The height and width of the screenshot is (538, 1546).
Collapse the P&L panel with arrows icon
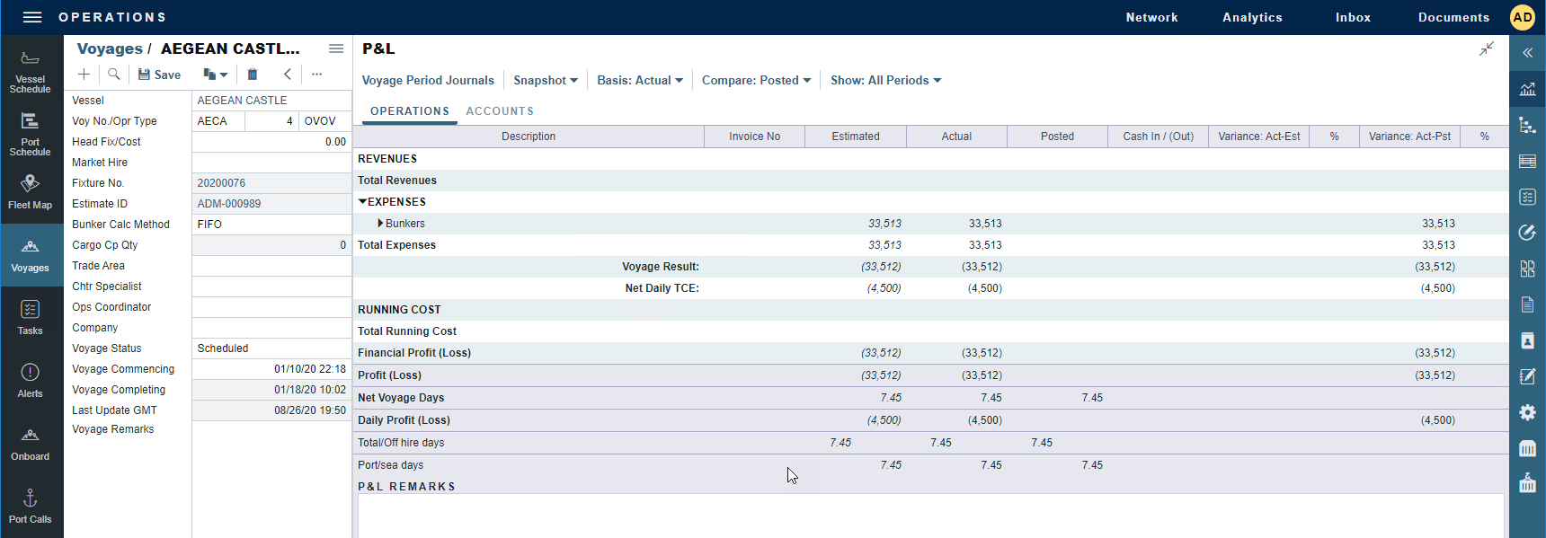click(1487, 49)
